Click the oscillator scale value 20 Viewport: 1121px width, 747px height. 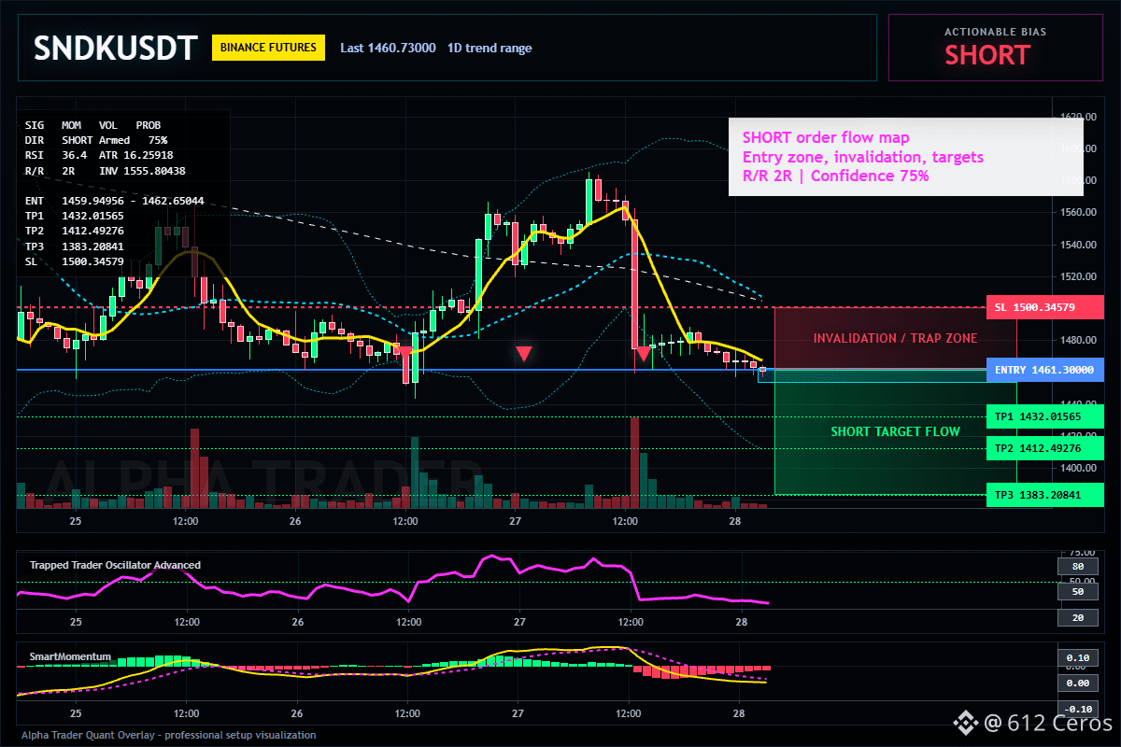(x=1077, y=617)
